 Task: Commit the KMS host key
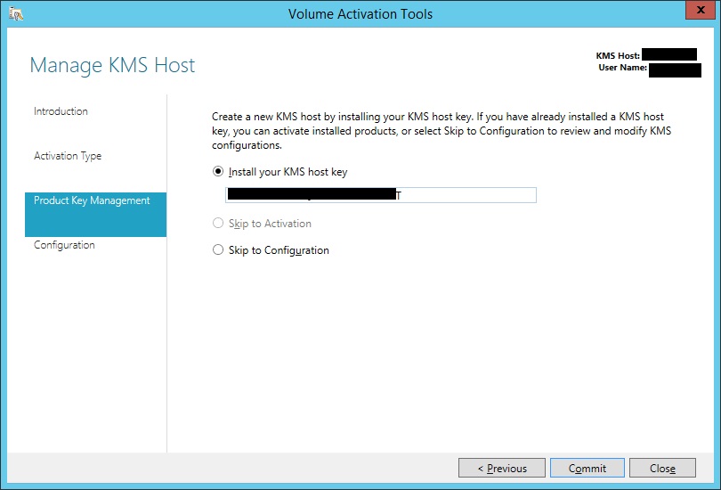(x=587, y=468)
